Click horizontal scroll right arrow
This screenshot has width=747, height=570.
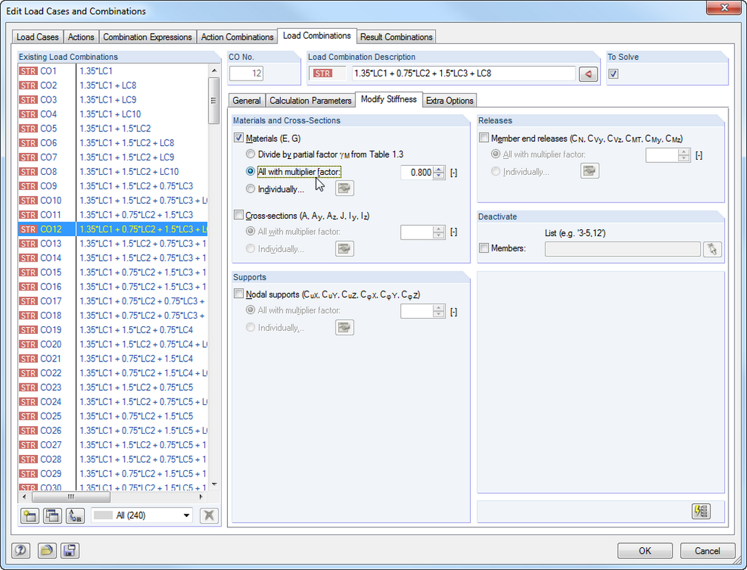200,496
